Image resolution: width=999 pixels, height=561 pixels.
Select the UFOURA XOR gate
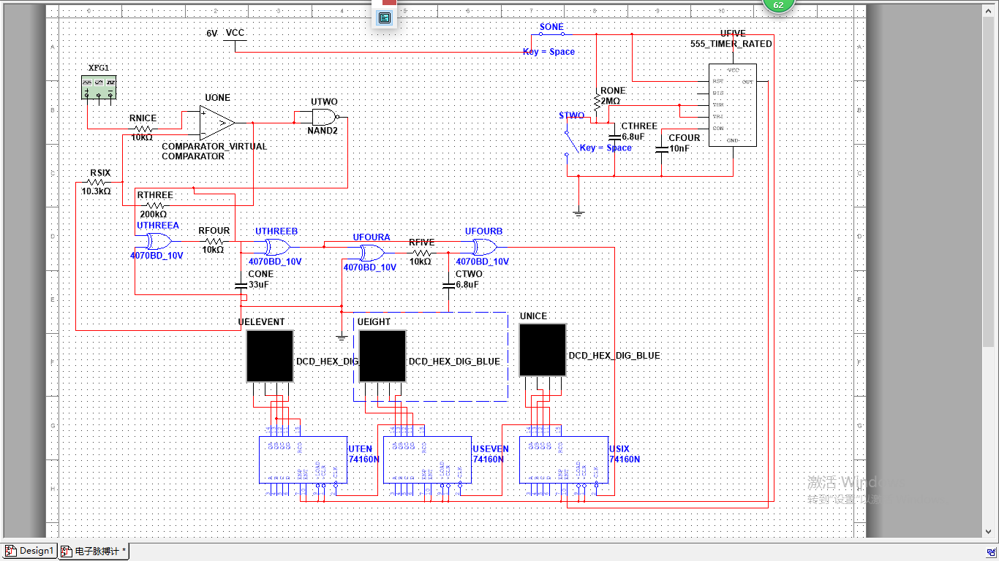[x=372, y=253]
